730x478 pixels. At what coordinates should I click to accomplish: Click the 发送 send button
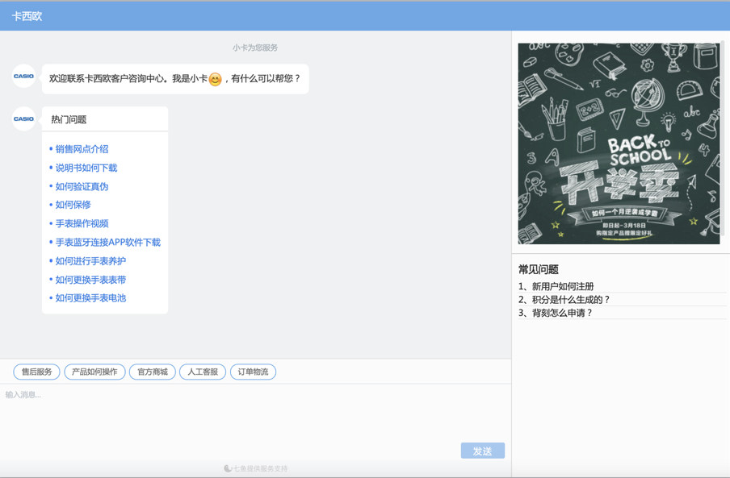point(482,451)
